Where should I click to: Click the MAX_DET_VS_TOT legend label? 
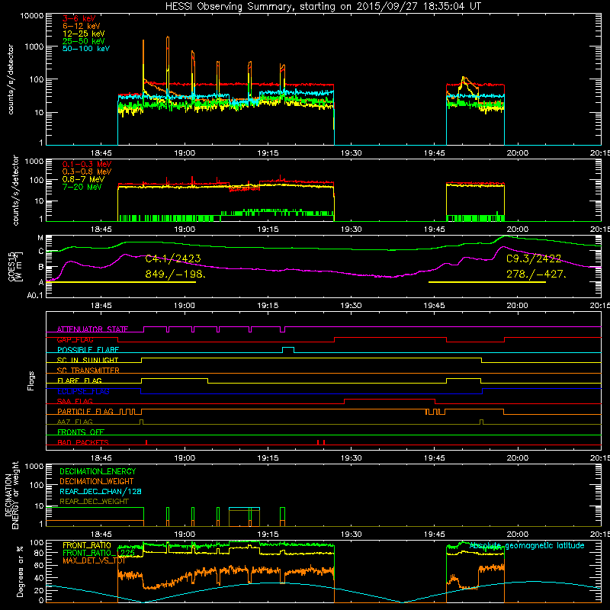(95, 560)
